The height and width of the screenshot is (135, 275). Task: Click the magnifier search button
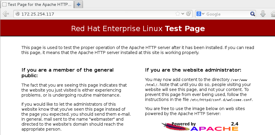point(253,14)
